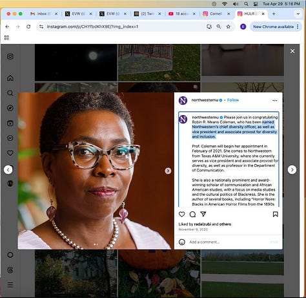Share the post via paper plane

203,214
